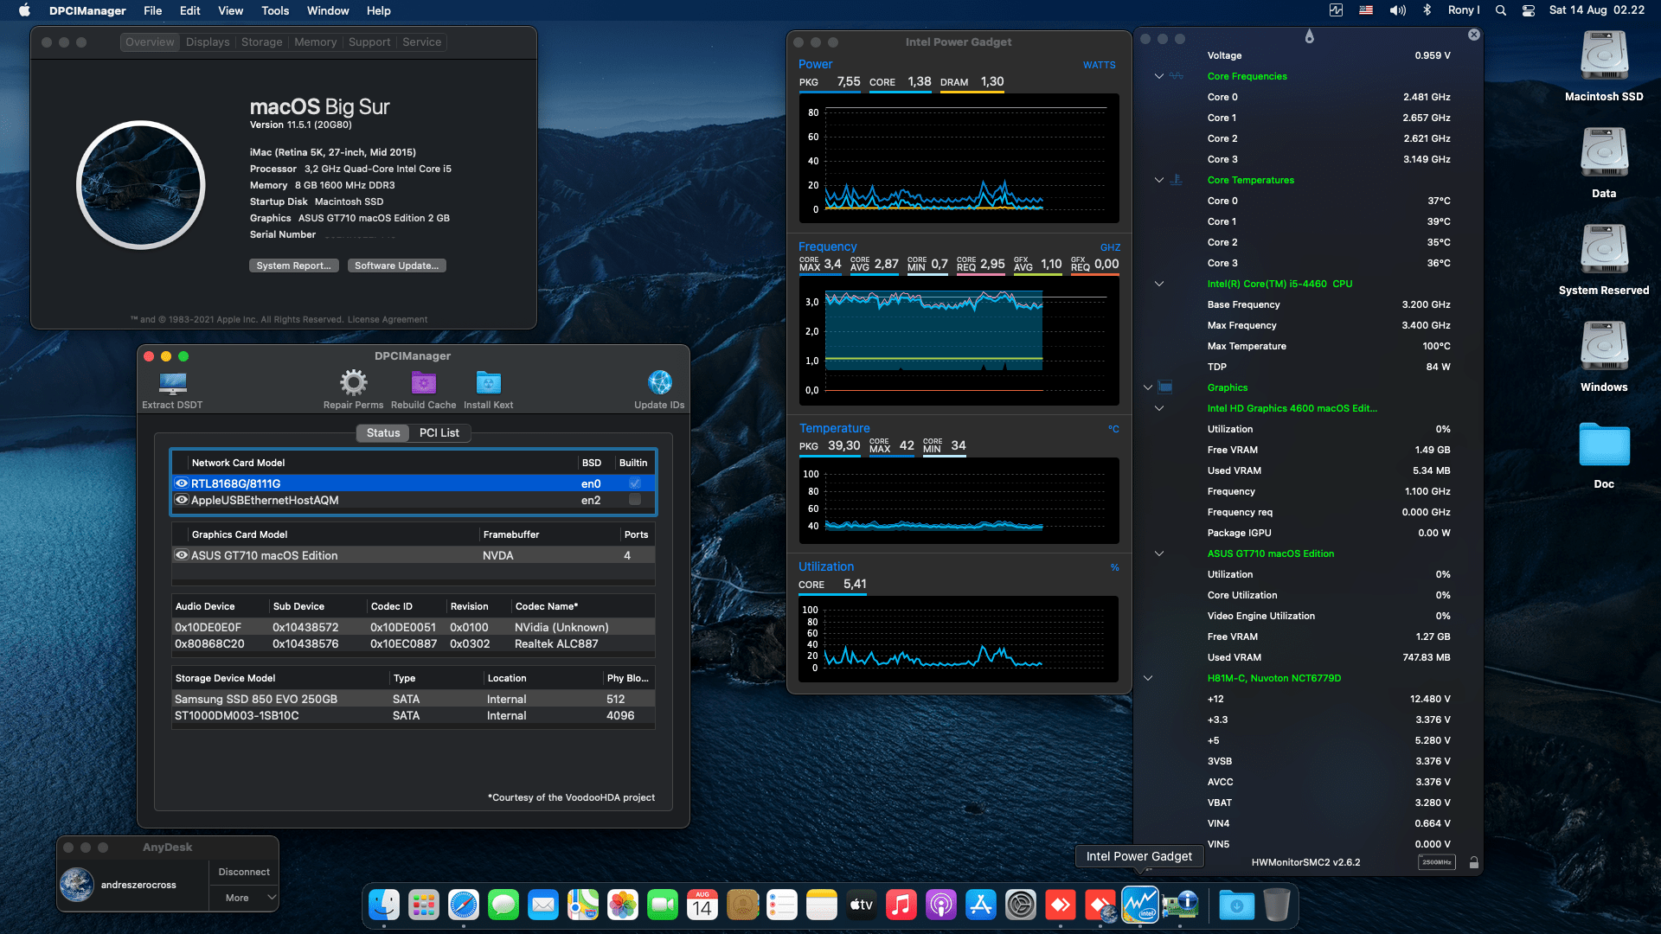The image size is (1661, 934).
Task: Click the 2500MHz indicator in HWMonitor footer
Action: pyautogui.click(x=1437, y=862)
